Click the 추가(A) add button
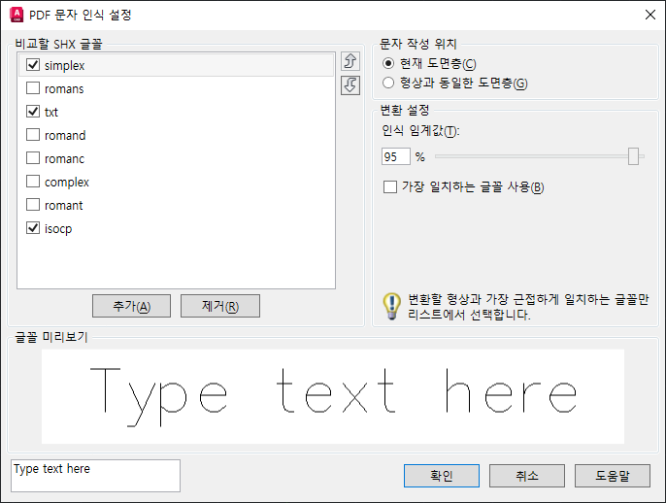This screenshot has height=503, width=666. pos(132,306)
